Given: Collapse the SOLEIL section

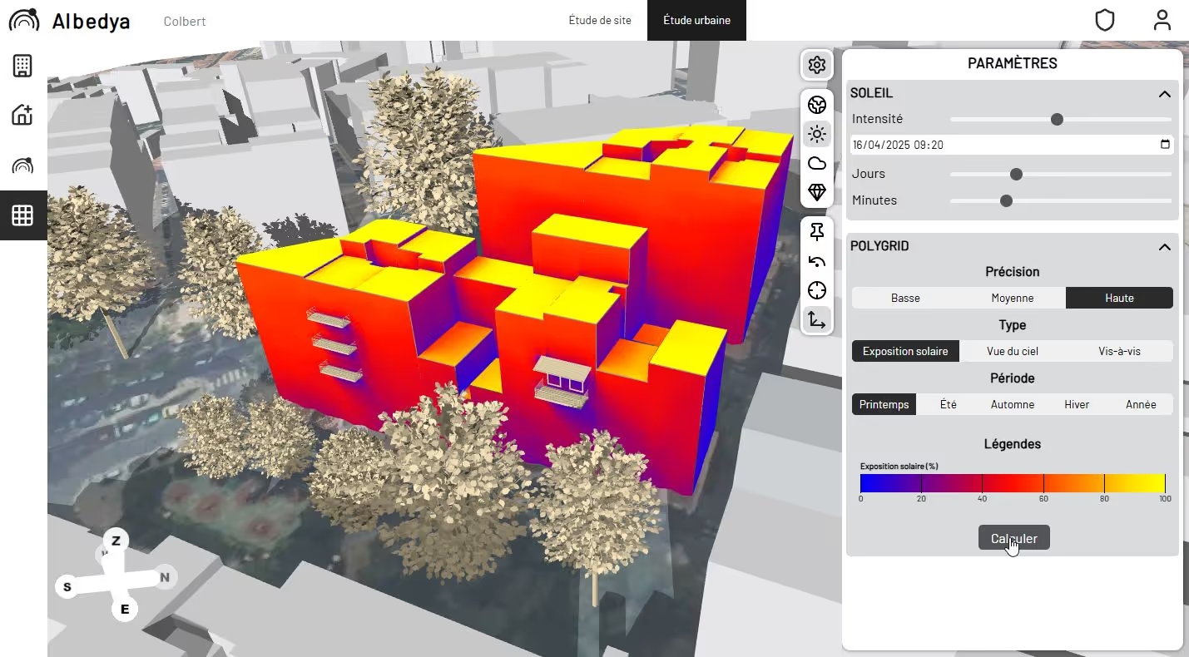Looking at the screenshot, I should click(x=1164, y=94).
